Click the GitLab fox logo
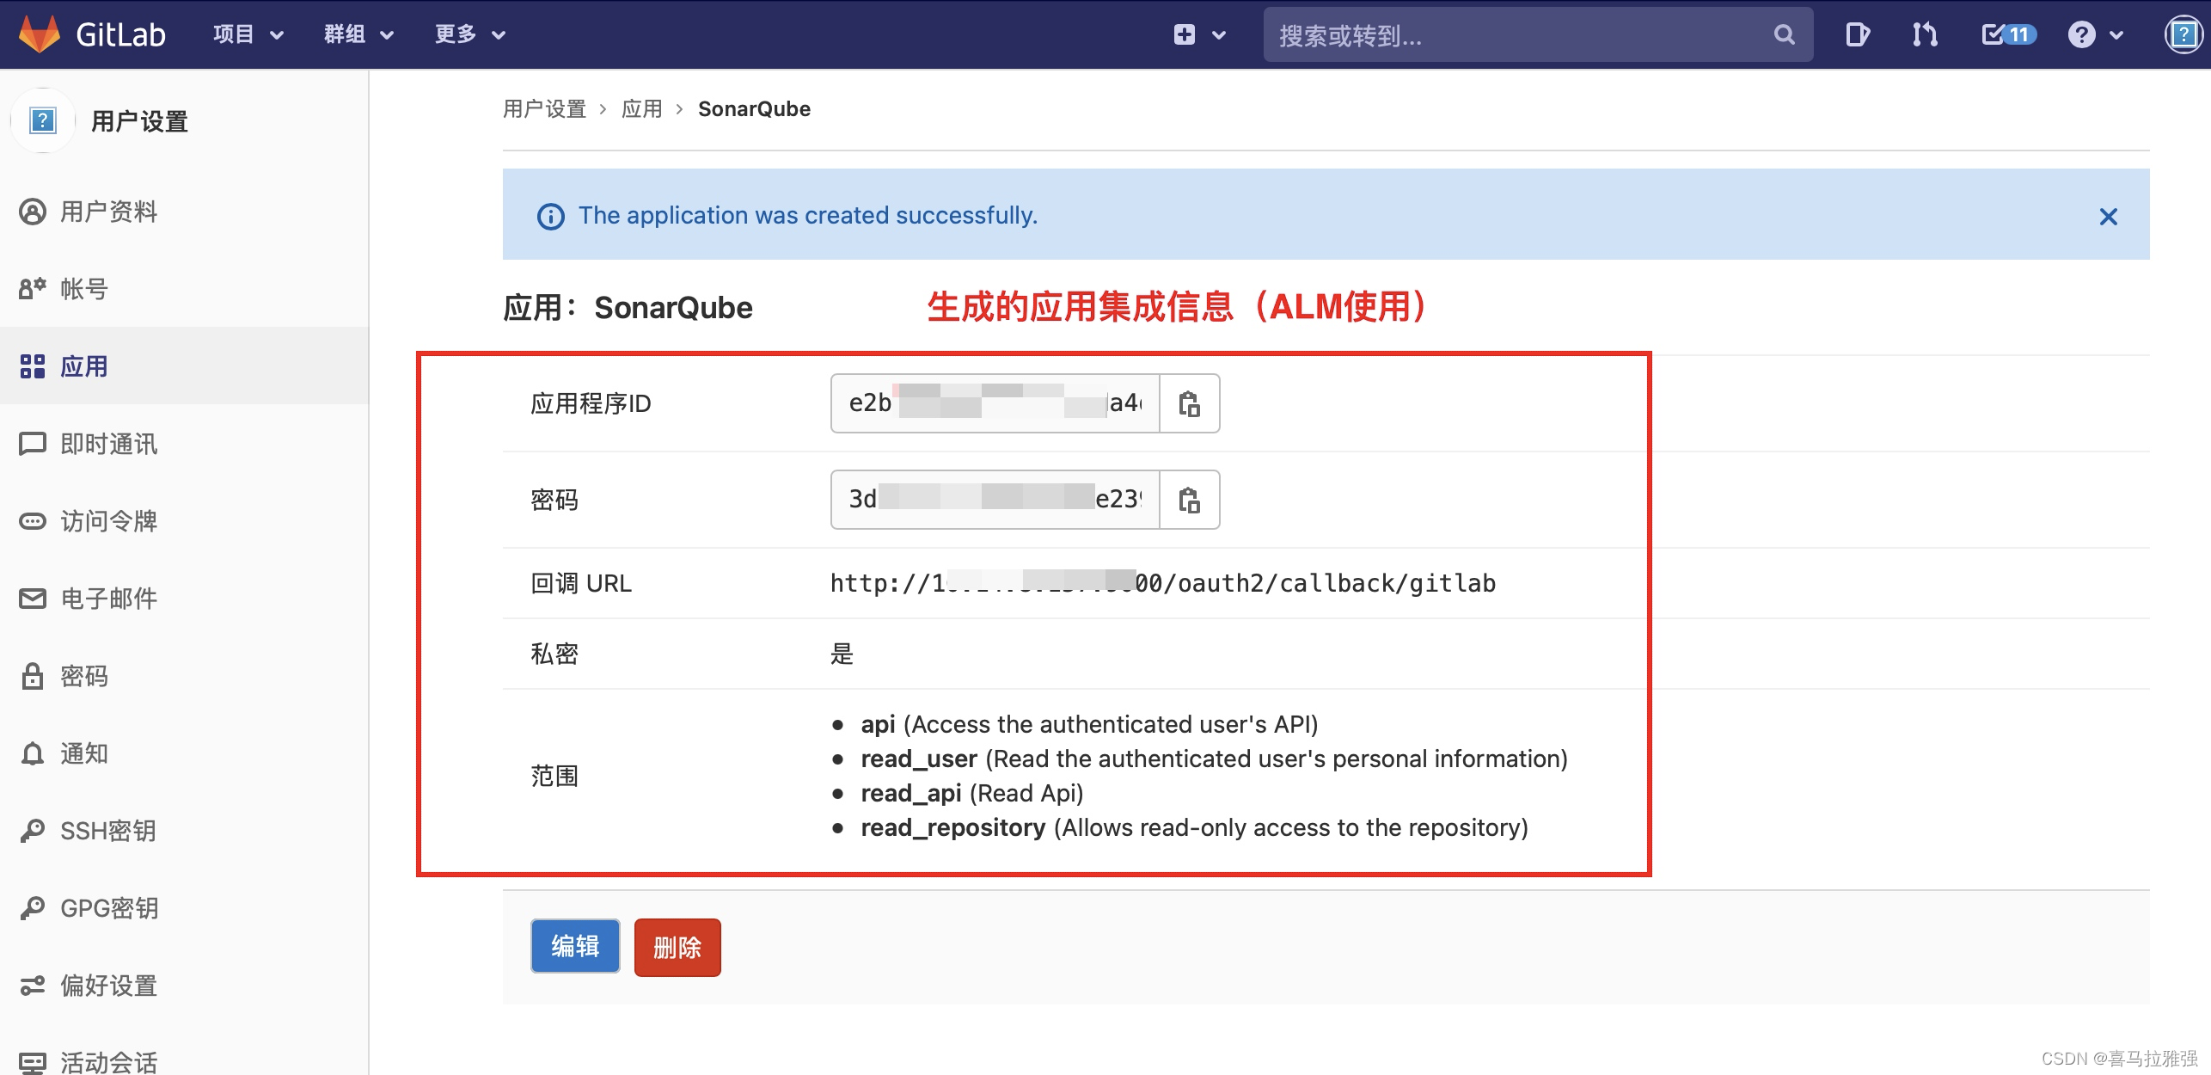The height and width of the screenshot is (1075, 2211). click(x=40, y=34)
